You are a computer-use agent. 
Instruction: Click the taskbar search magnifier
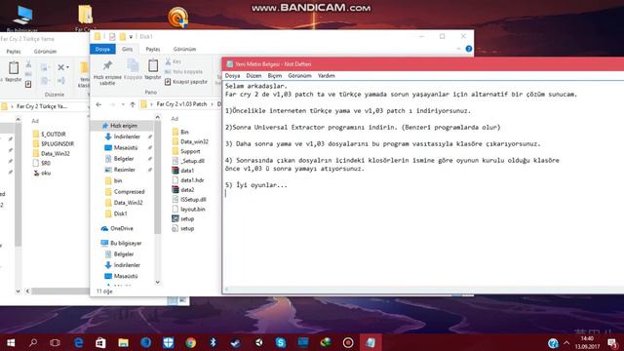click(x=33, y=342)
